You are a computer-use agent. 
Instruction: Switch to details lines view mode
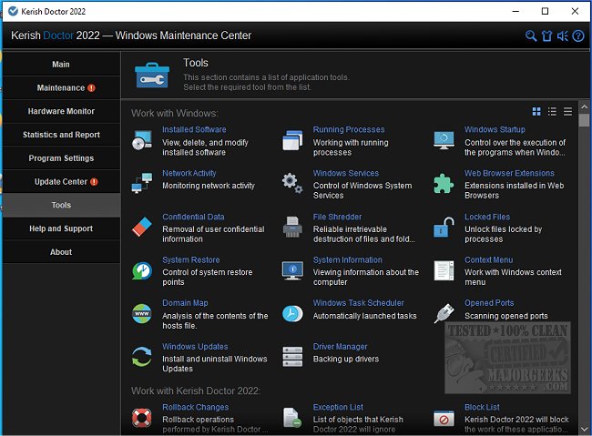tap(567, 112)
